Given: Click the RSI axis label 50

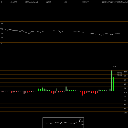Looking at the screenshot, I should coord(2,34).
